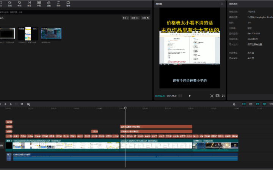The width and height of the screenshot is (273, 170).
Task: Click the split-left trim tool icon
Action: 5,104
